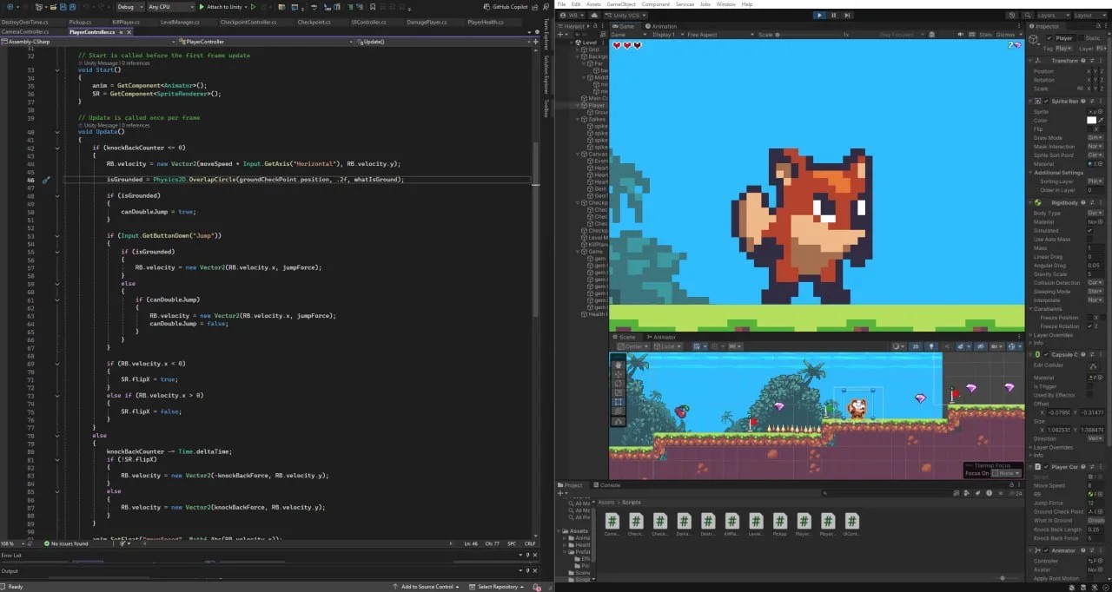Select the Transform tool in Scene view
The image size is (1112, 592).
coord(619,411)
